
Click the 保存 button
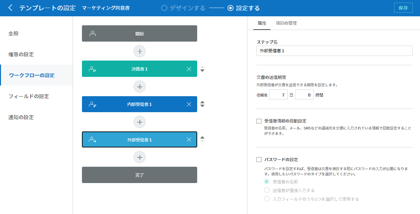coord(403,8)
